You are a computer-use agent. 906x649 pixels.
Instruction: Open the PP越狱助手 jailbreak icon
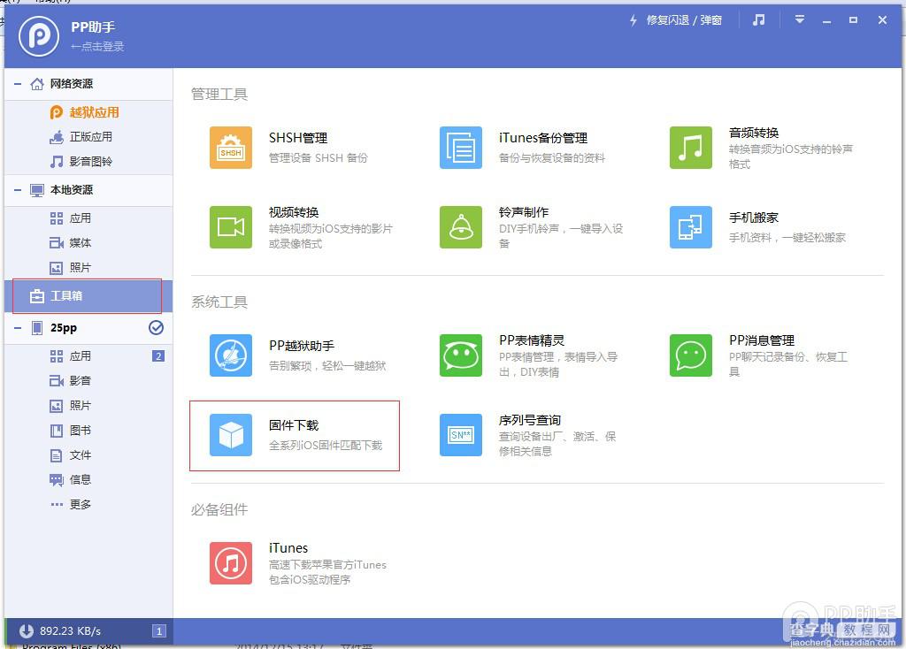click(231, 355)
